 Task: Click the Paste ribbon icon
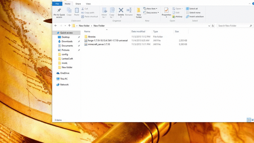pyautogui.click(x=77, y=10)
